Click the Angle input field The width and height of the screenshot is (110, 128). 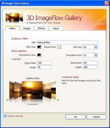point(44,67)
